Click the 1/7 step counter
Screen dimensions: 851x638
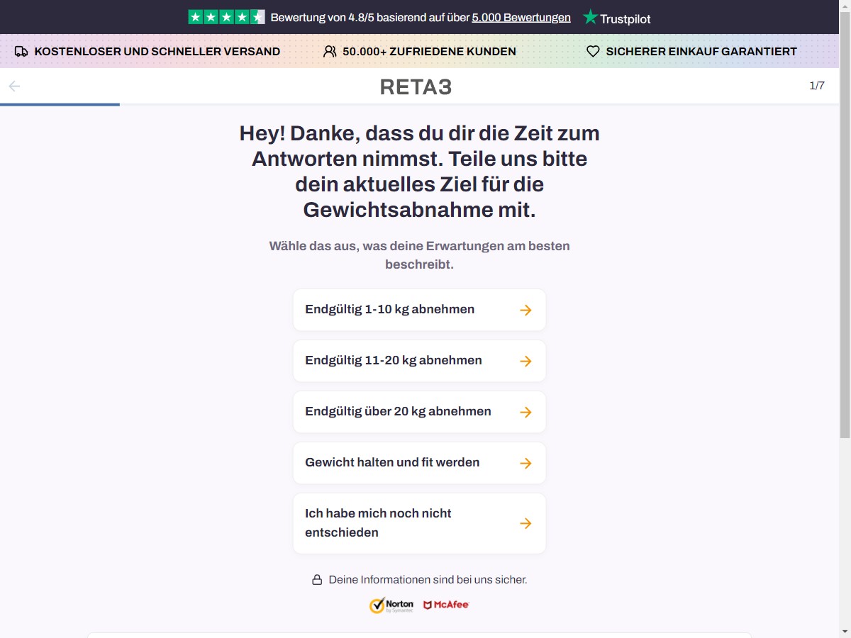(817, 86)
